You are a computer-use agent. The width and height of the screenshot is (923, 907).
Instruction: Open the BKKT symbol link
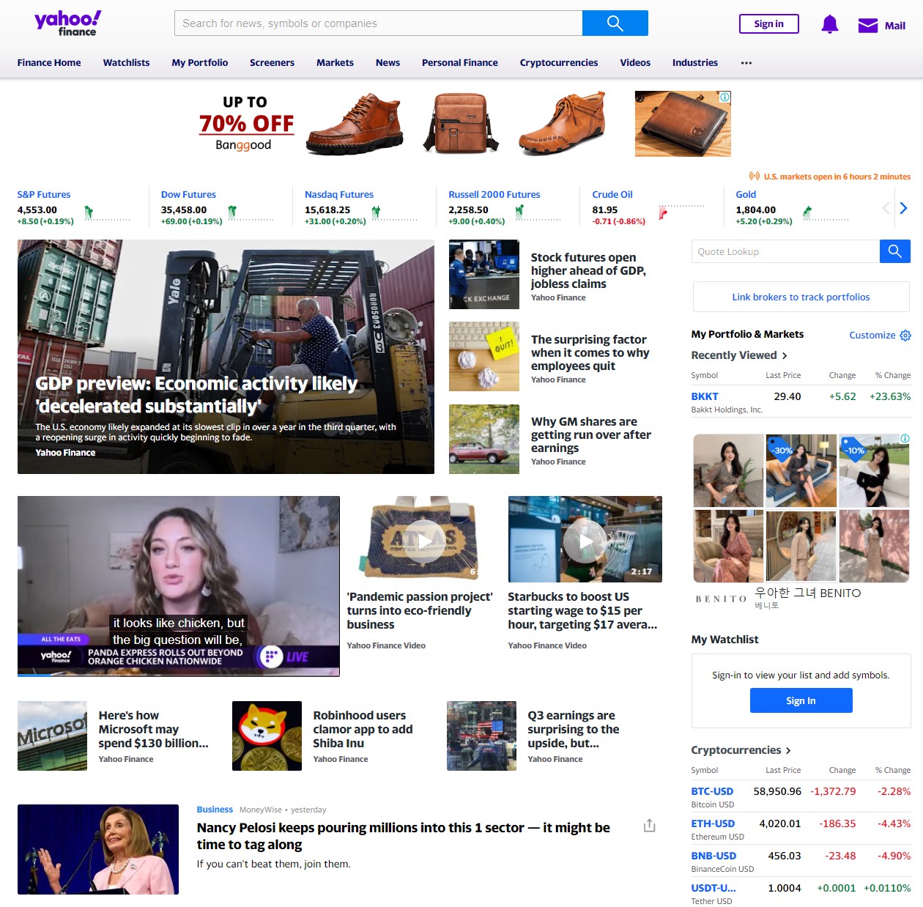pyautogui.click(x=705, y=396)
